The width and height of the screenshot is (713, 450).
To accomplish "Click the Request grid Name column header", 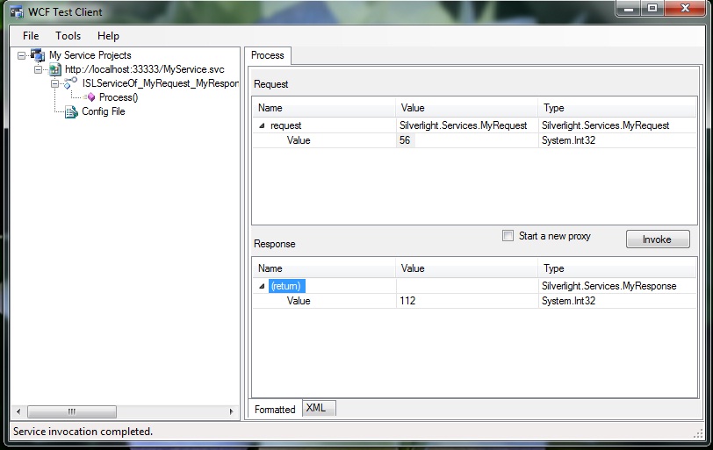I will [x=324, y=108].
